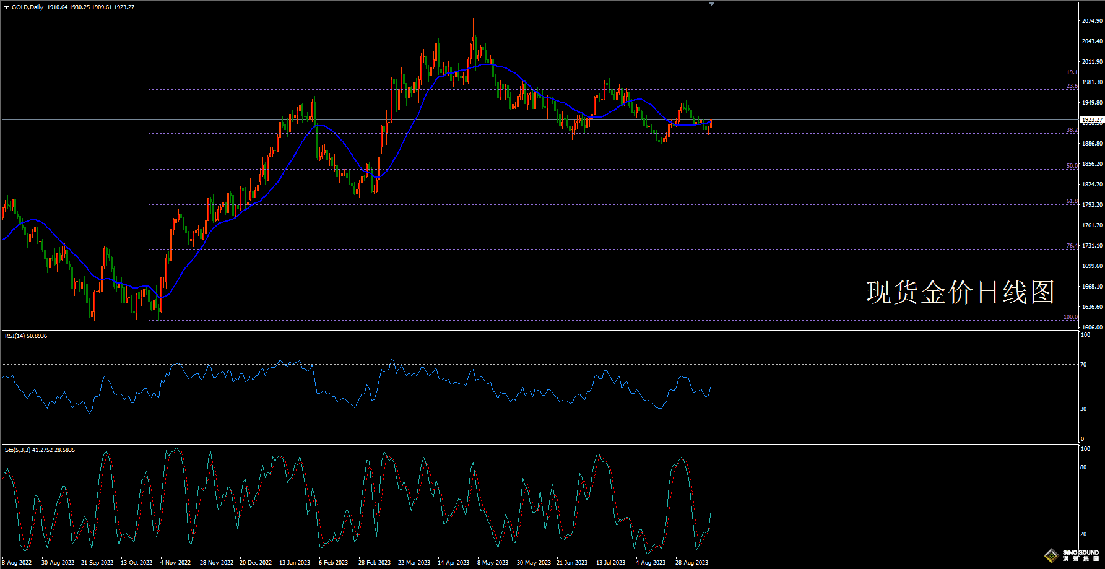Click Fibonacci level label 19.1

[x=1072, y=72]
